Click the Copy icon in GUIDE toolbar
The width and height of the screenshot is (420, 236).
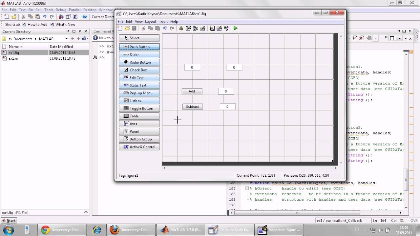(x=151, y=29)
